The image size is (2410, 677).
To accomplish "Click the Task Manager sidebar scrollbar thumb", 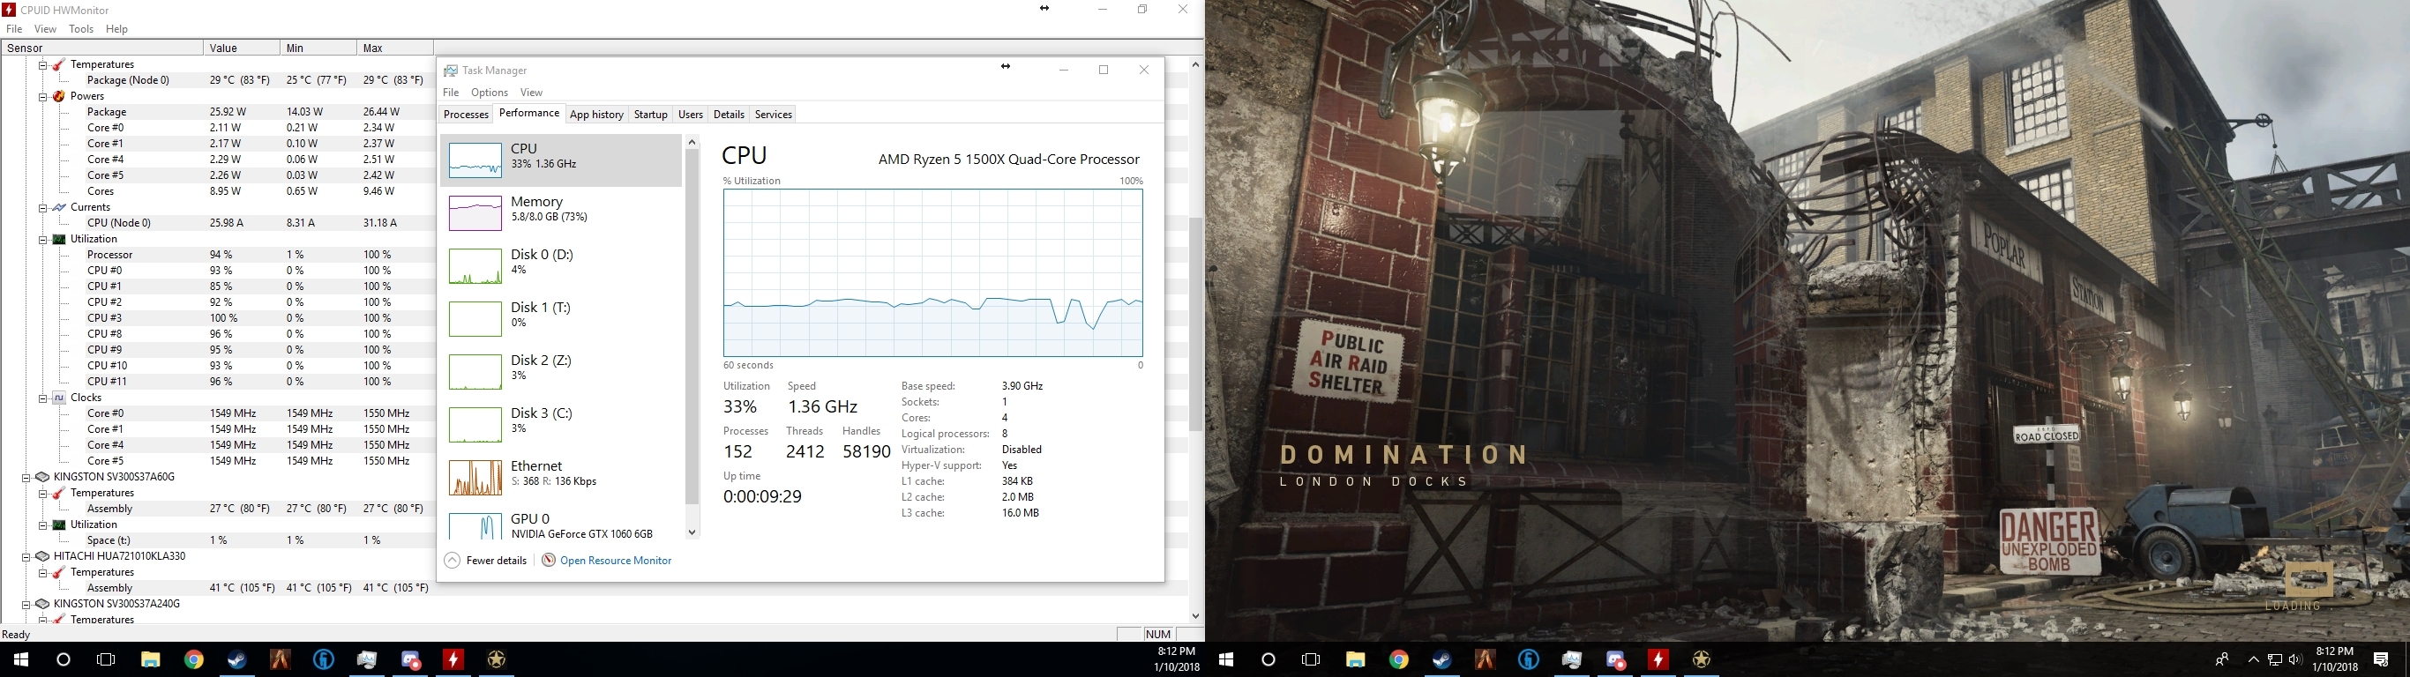I will pyautogui.click(x=692, y=327).
